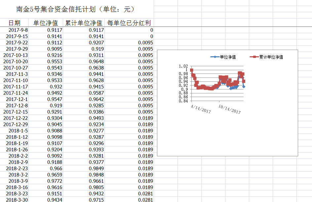Select the cell containing 0.9553
The image size is (312, 202).
click(x=54, y=62)
